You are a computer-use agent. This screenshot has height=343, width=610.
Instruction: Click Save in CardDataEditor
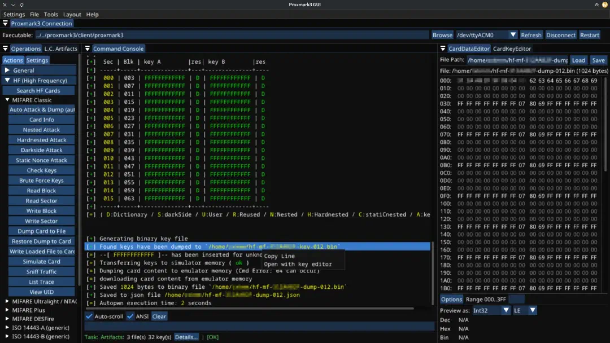598,60
